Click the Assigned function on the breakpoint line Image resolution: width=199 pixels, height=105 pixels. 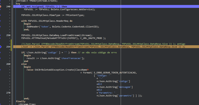click(37, 7)
